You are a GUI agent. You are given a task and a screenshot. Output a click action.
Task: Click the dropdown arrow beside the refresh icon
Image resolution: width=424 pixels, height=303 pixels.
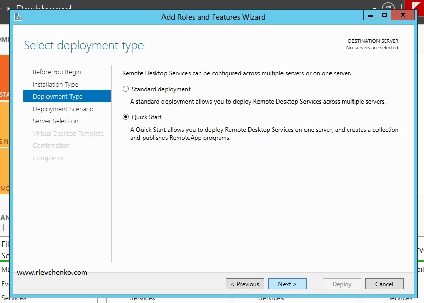pos(375,8)
